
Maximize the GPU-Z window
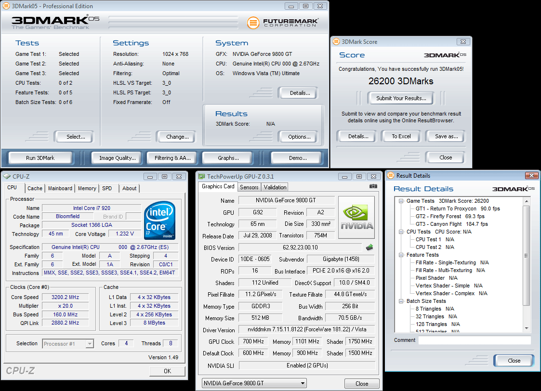(359, 177)
